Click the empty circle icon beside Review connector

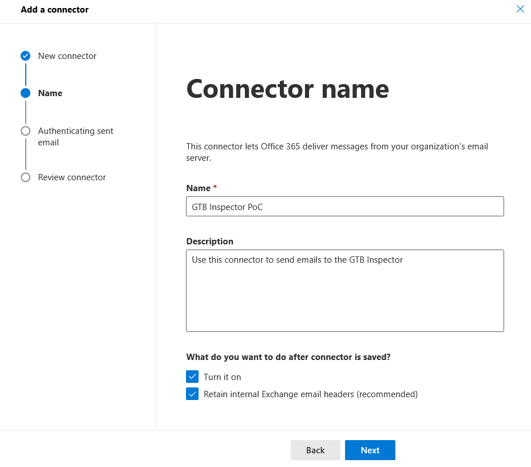coord(25,177)
